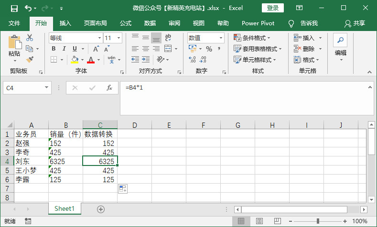Toggle Bold formatting
Viewport: 377px width, 227px height.
[54, 49]
